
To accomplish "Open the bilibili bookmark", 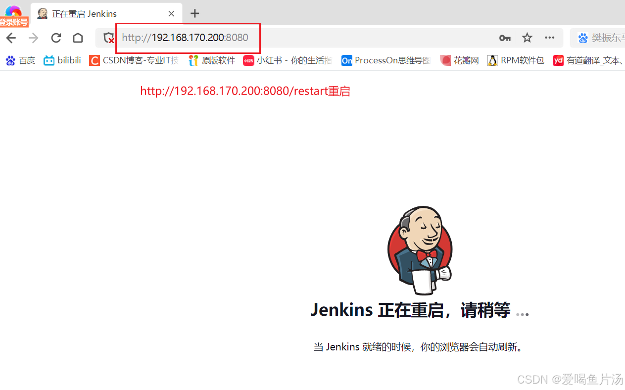I will [62, 60].
